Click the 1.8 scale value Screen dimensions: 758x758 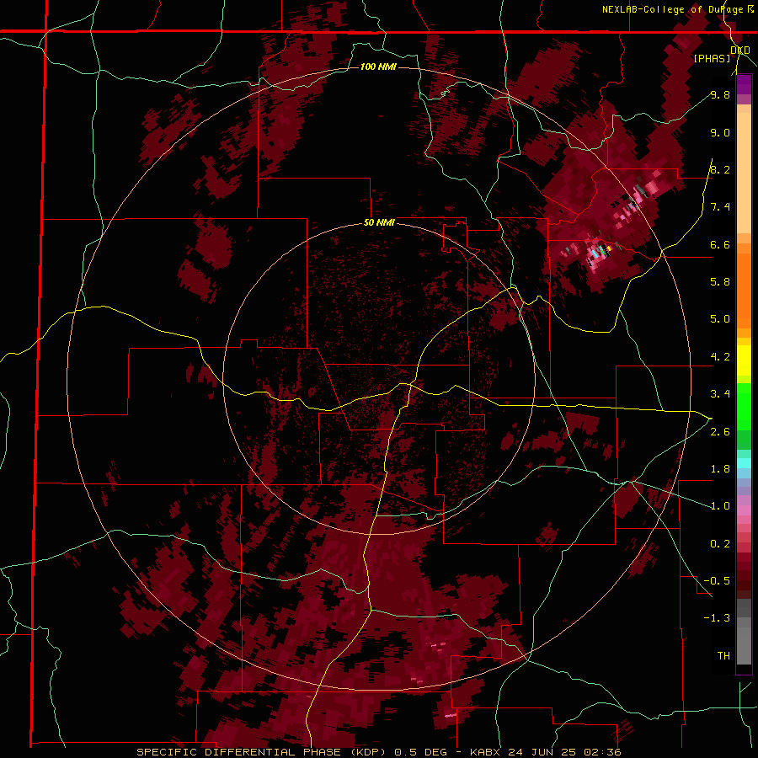pos(720,469)
